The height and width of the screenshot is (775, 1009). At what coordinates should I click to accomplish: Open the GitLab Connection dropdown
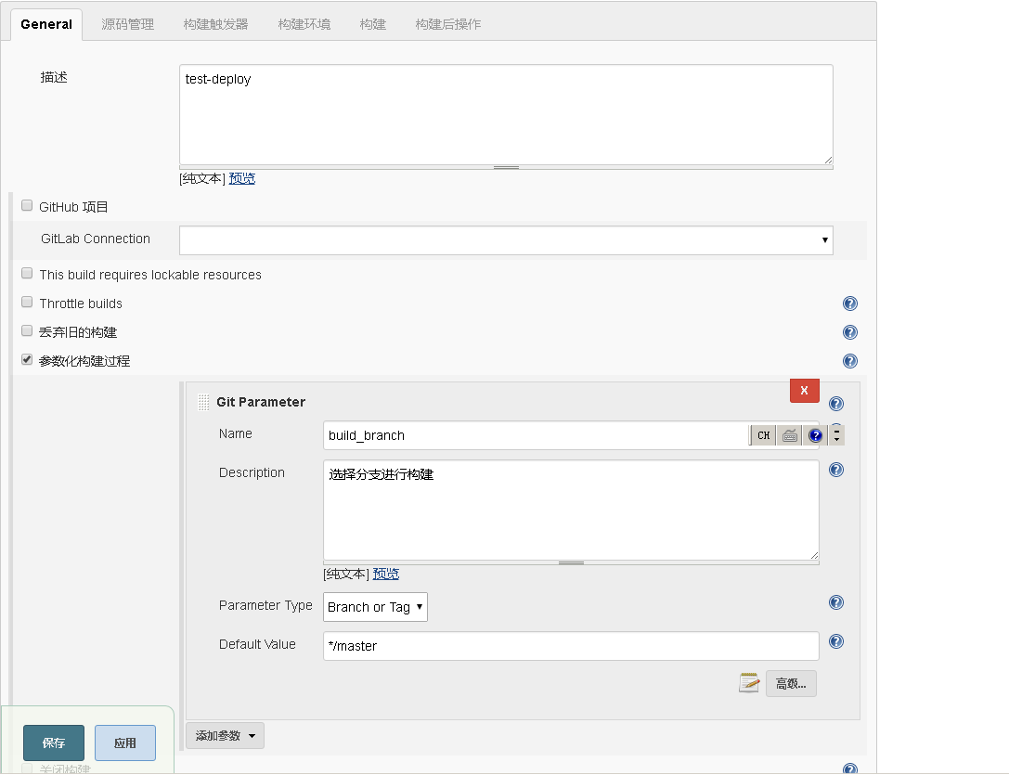point(506,240)
